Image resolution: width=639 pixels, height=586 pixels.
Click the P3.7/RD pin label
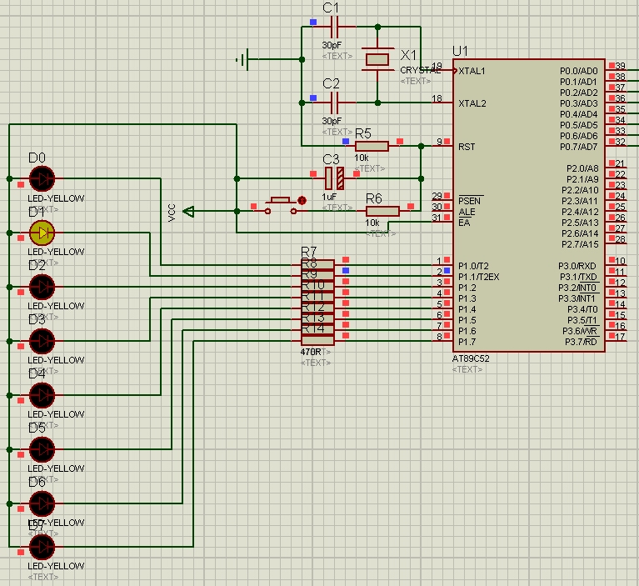pyautogui.click(x=580, y=342)
